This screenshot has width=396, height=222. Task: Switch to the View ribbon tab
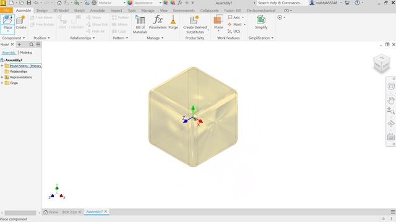[163, 10]
